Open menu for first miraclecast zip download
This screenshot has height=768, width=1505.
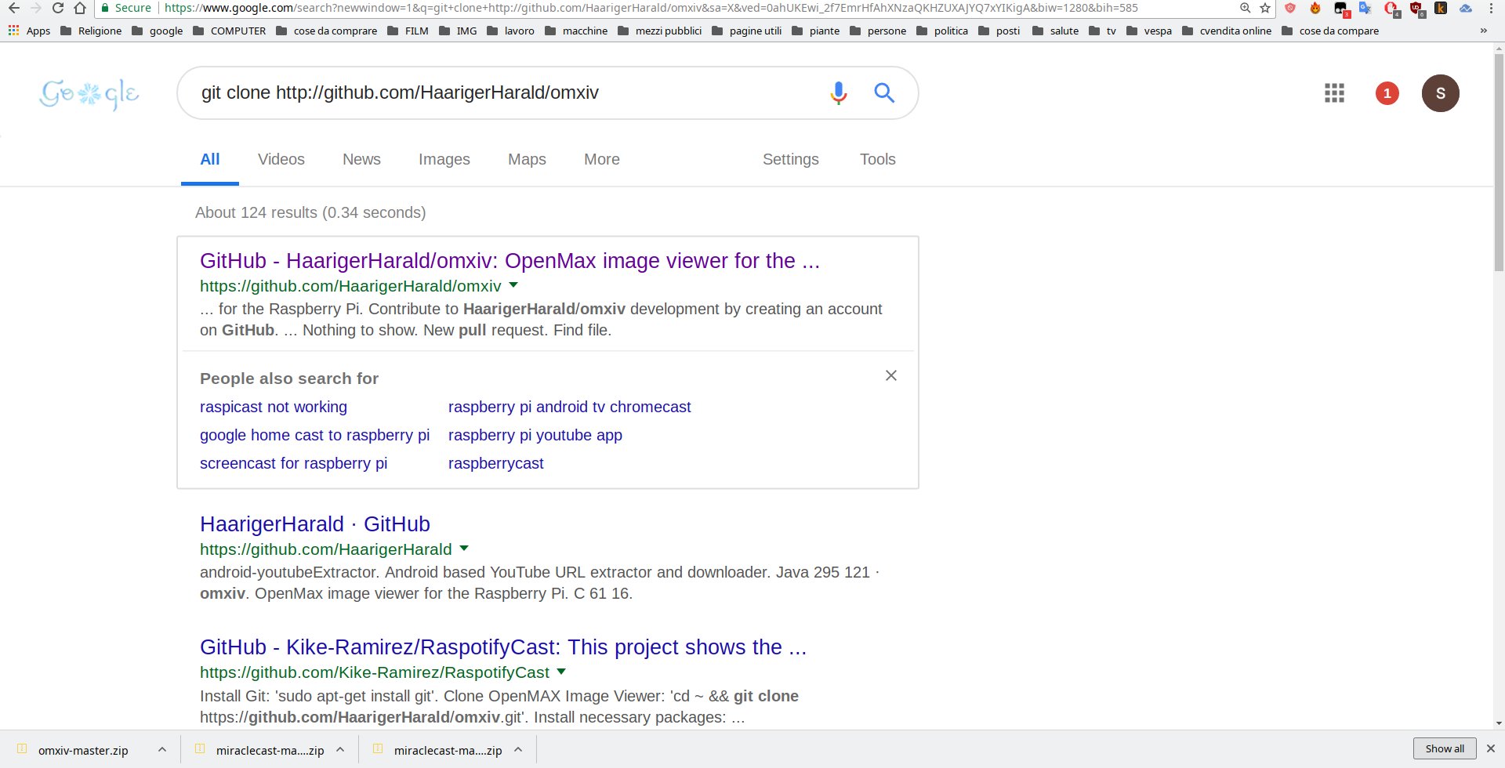tap(340, 750)
